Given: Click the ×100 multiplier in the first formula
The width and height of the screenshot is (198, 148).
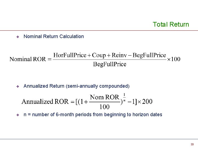Looking at the screenshot, I should (x=174, y=59).
